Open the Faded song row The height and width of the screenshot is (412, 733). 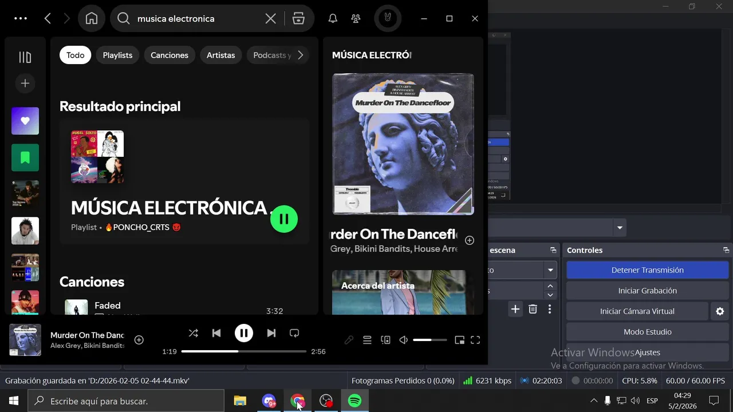pyautogui.click(x=184, y=308)
